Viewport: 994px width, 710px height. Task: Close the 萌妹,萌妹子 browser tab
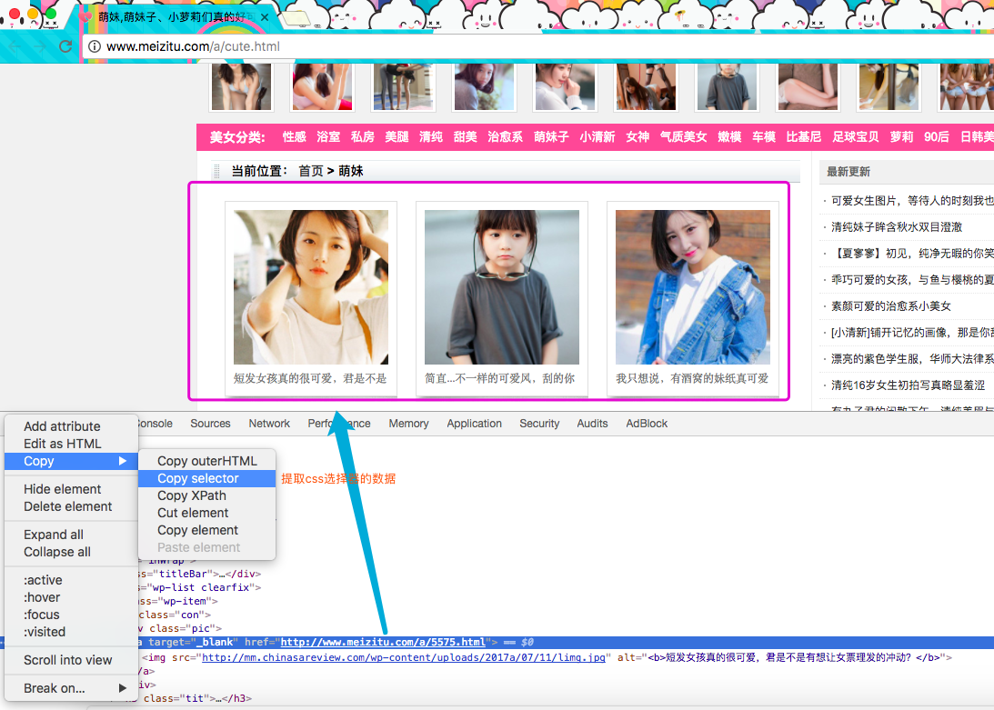[265, 18]
